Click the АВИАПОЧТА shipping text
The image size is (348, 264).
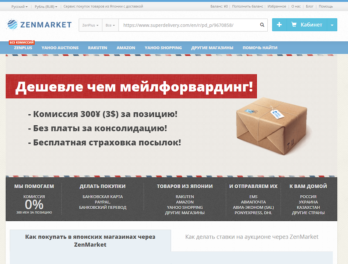(253, 202)
